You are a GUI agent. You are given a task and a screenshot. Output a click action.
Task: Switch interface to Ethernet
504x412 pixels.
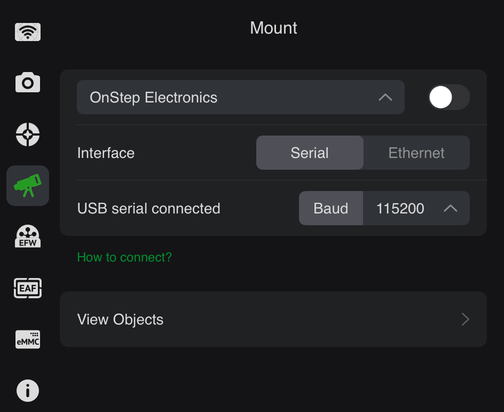(x=416, y=153)
